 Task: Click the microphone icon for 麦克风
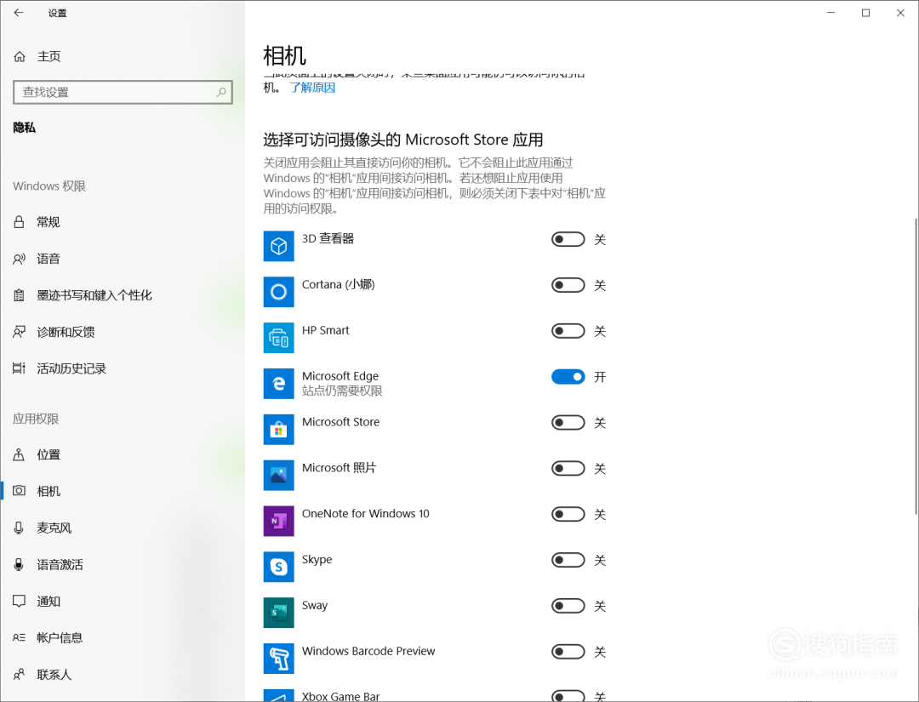tap(19, 528)
